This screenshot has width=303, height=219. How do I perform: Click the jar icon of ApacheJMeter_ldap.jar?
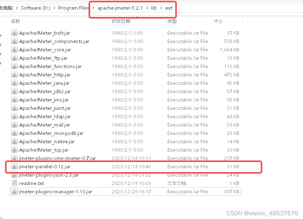15,116
